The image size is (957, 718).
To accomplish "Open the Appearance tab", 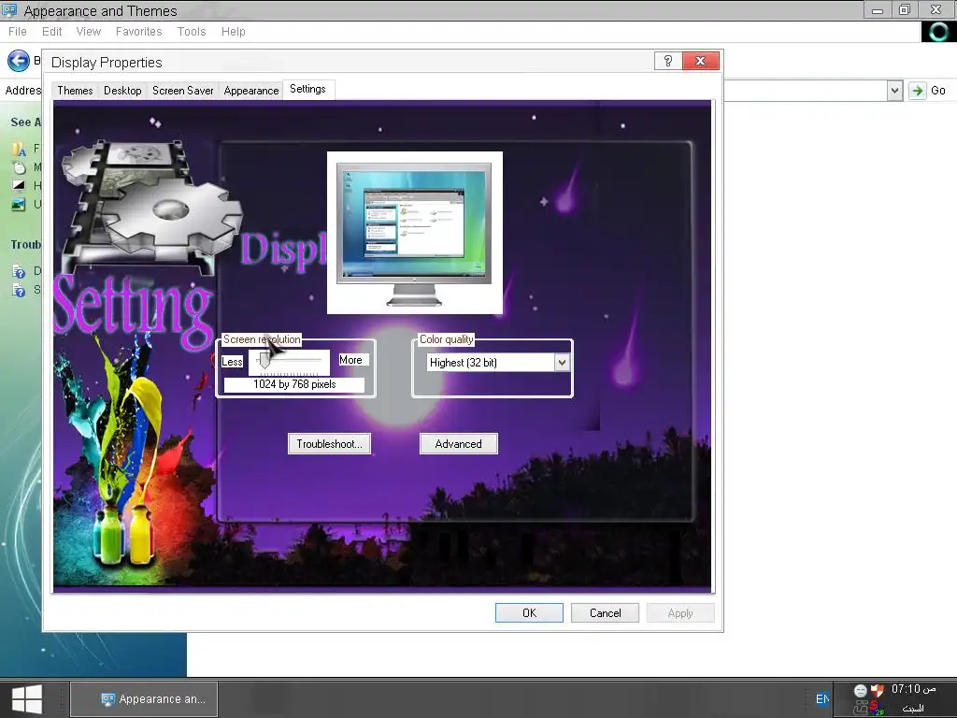I will (x=250, y=91).
